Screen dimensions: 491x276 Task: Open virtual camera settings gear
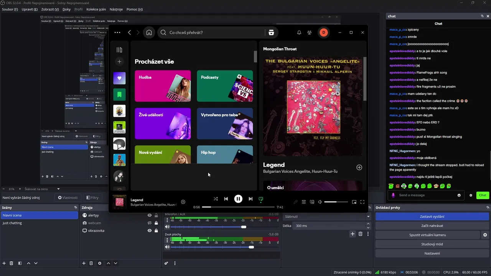point(485,235)
